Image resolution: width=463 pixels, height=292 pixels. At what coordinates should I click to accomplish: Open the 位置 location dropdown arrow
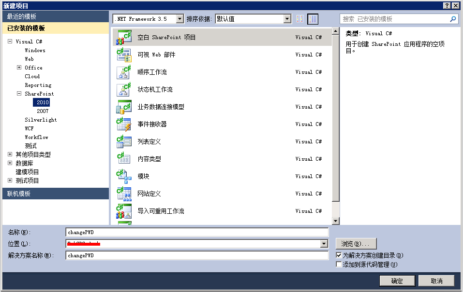tap(324, 244)
